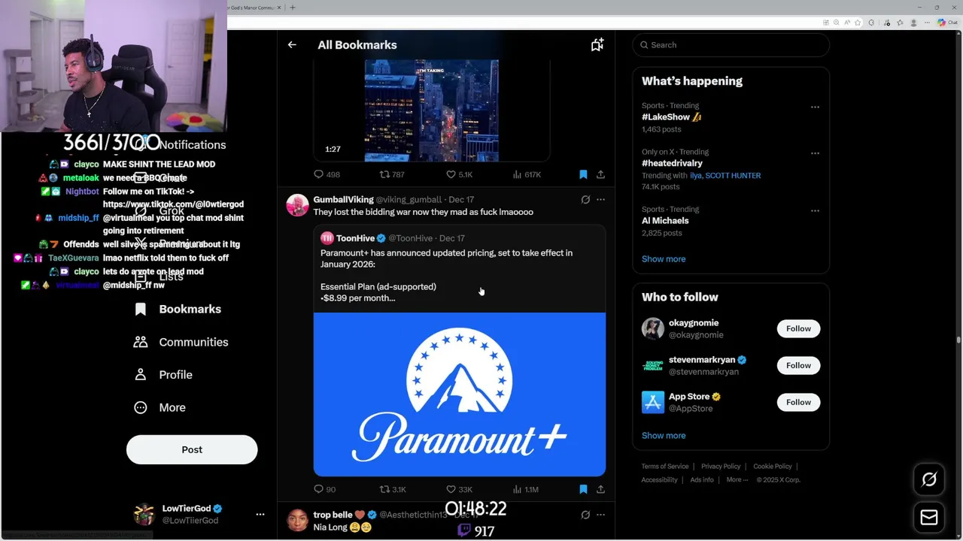Open more options for Al Michaels trend
Screen dimensions: 963x541
[x=815, y=211]
